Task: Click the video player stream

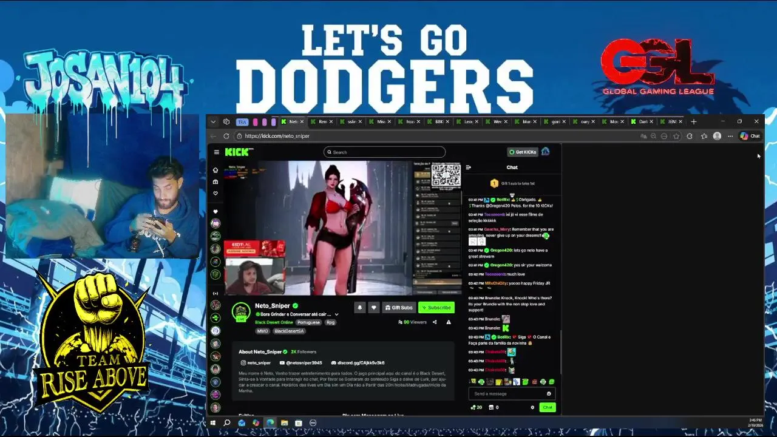Action: pyautogui.click(x=344, y=229)
